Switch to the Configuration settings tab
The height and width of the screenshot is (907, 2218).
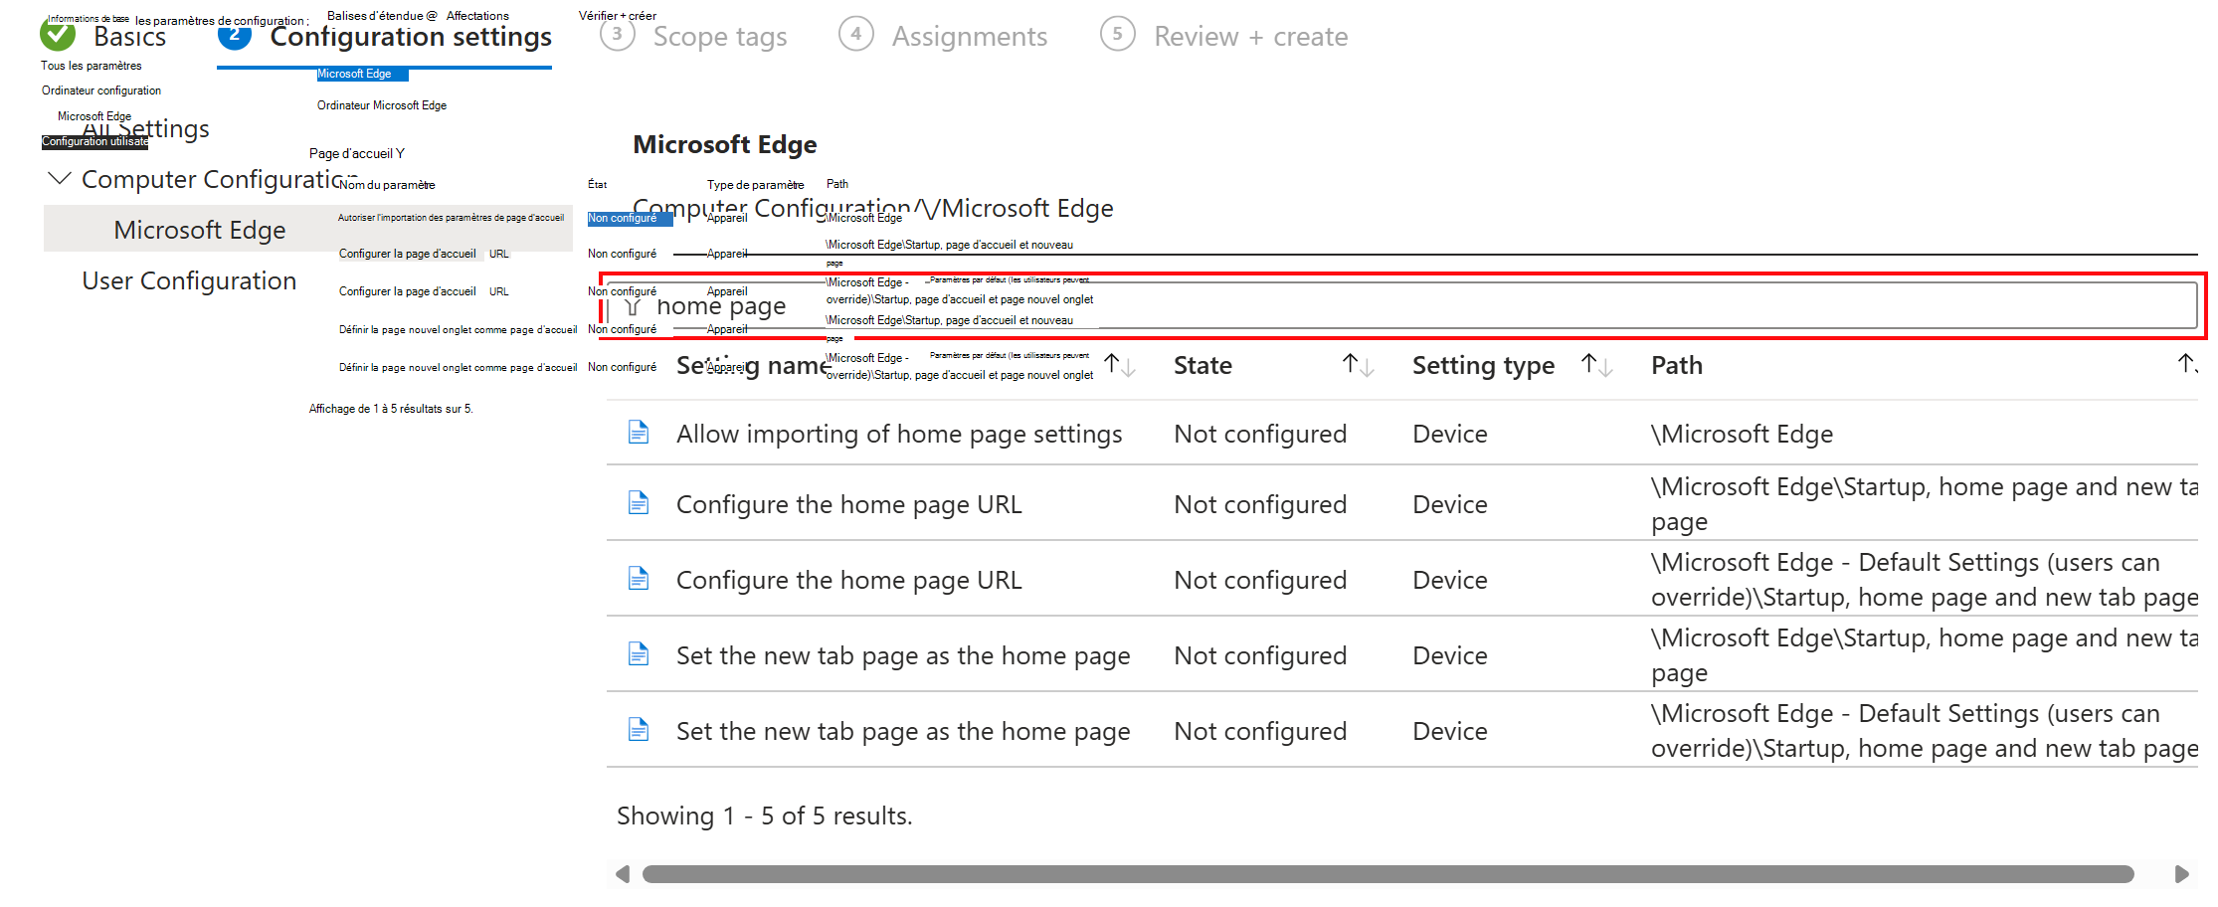coord(411,37)
